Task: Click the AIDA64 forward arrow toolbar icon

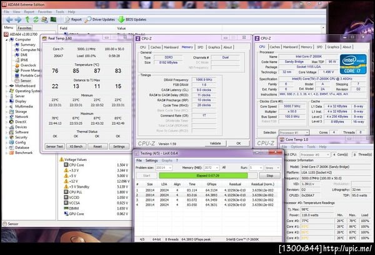Action: click(x=18, y=19)
